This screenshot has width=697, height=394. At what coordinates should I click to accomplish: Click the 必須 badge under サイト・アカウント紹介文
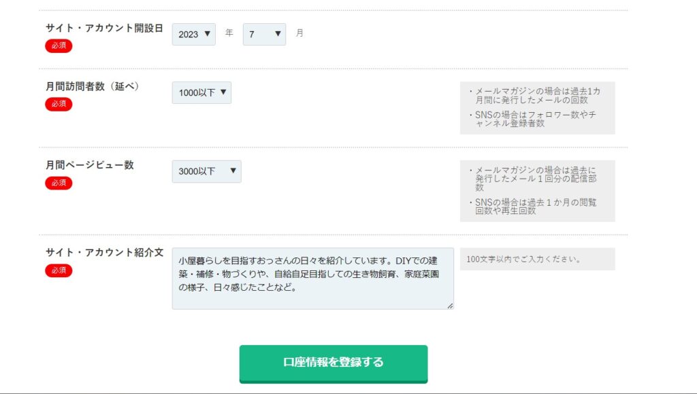point(59,270)
